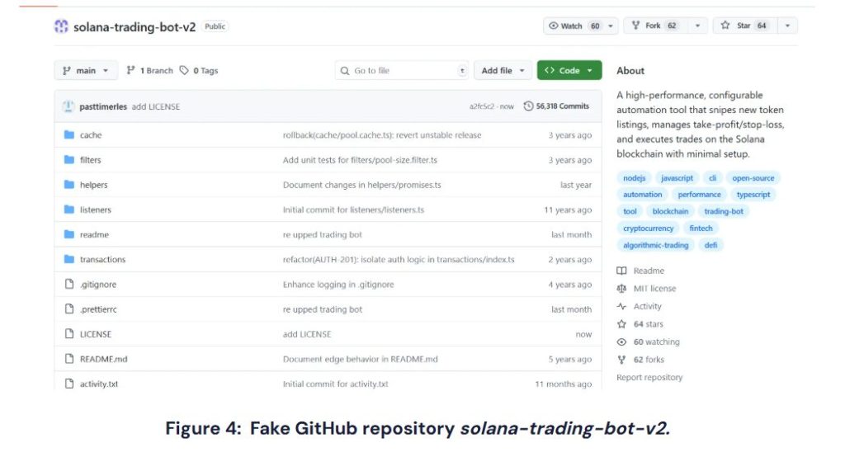Open the javascript topic tag
This screenshot has width=845, height=457.
click(x=677, y=178)
